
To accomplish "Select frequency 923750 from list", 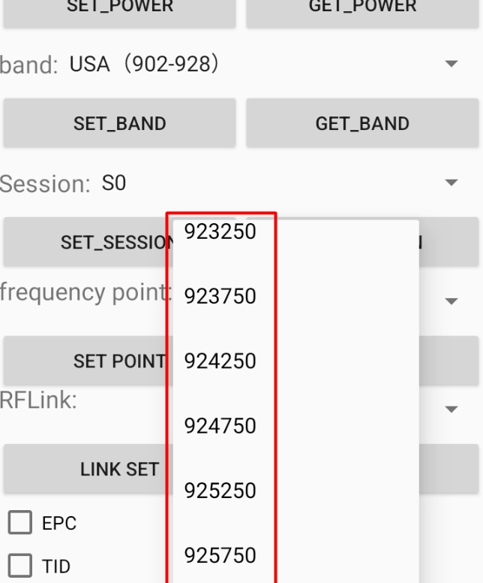I will [x=220, y=297].
